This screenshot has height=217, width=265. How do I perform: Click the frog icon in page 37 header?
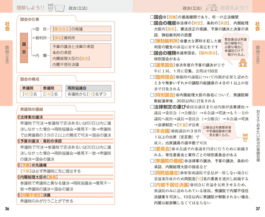point(214,7)
